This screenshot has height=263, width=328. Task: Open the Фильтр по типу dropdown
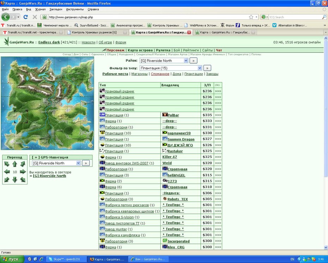[171, 68]
